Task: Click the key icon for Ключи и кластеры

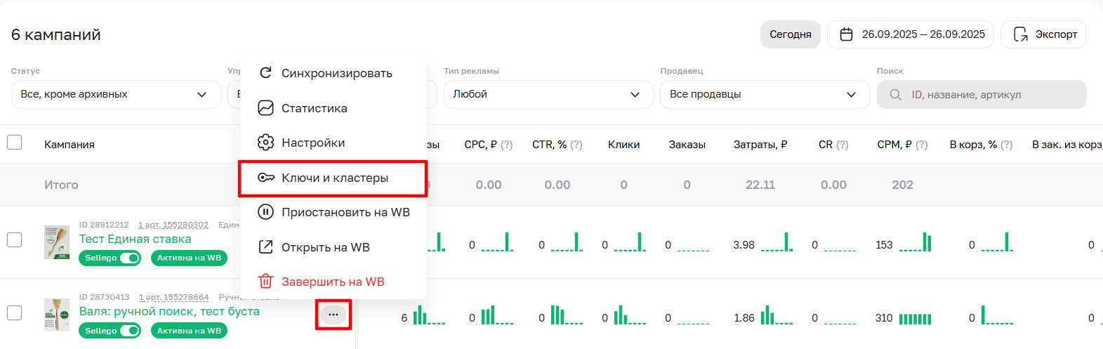Action: (x=266, y=178)
